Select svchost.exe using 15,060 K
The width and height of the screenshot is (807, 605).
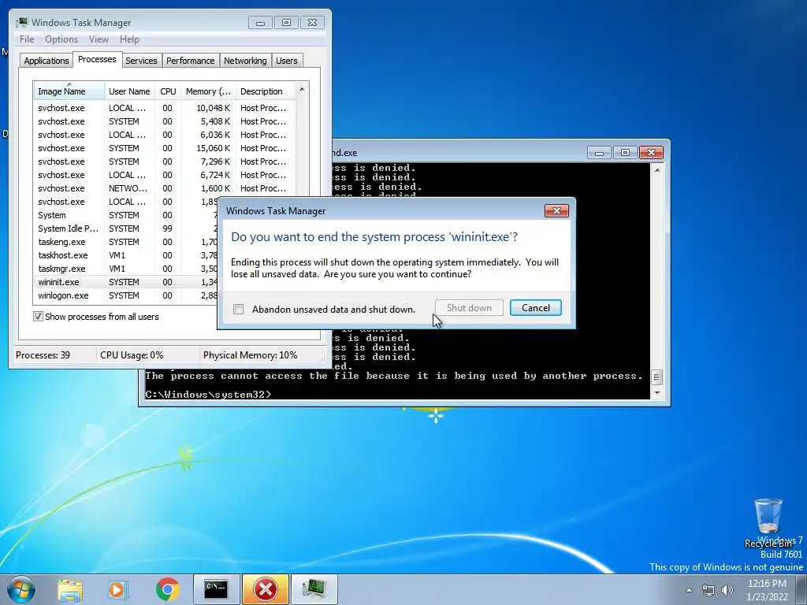coord(165,148)
